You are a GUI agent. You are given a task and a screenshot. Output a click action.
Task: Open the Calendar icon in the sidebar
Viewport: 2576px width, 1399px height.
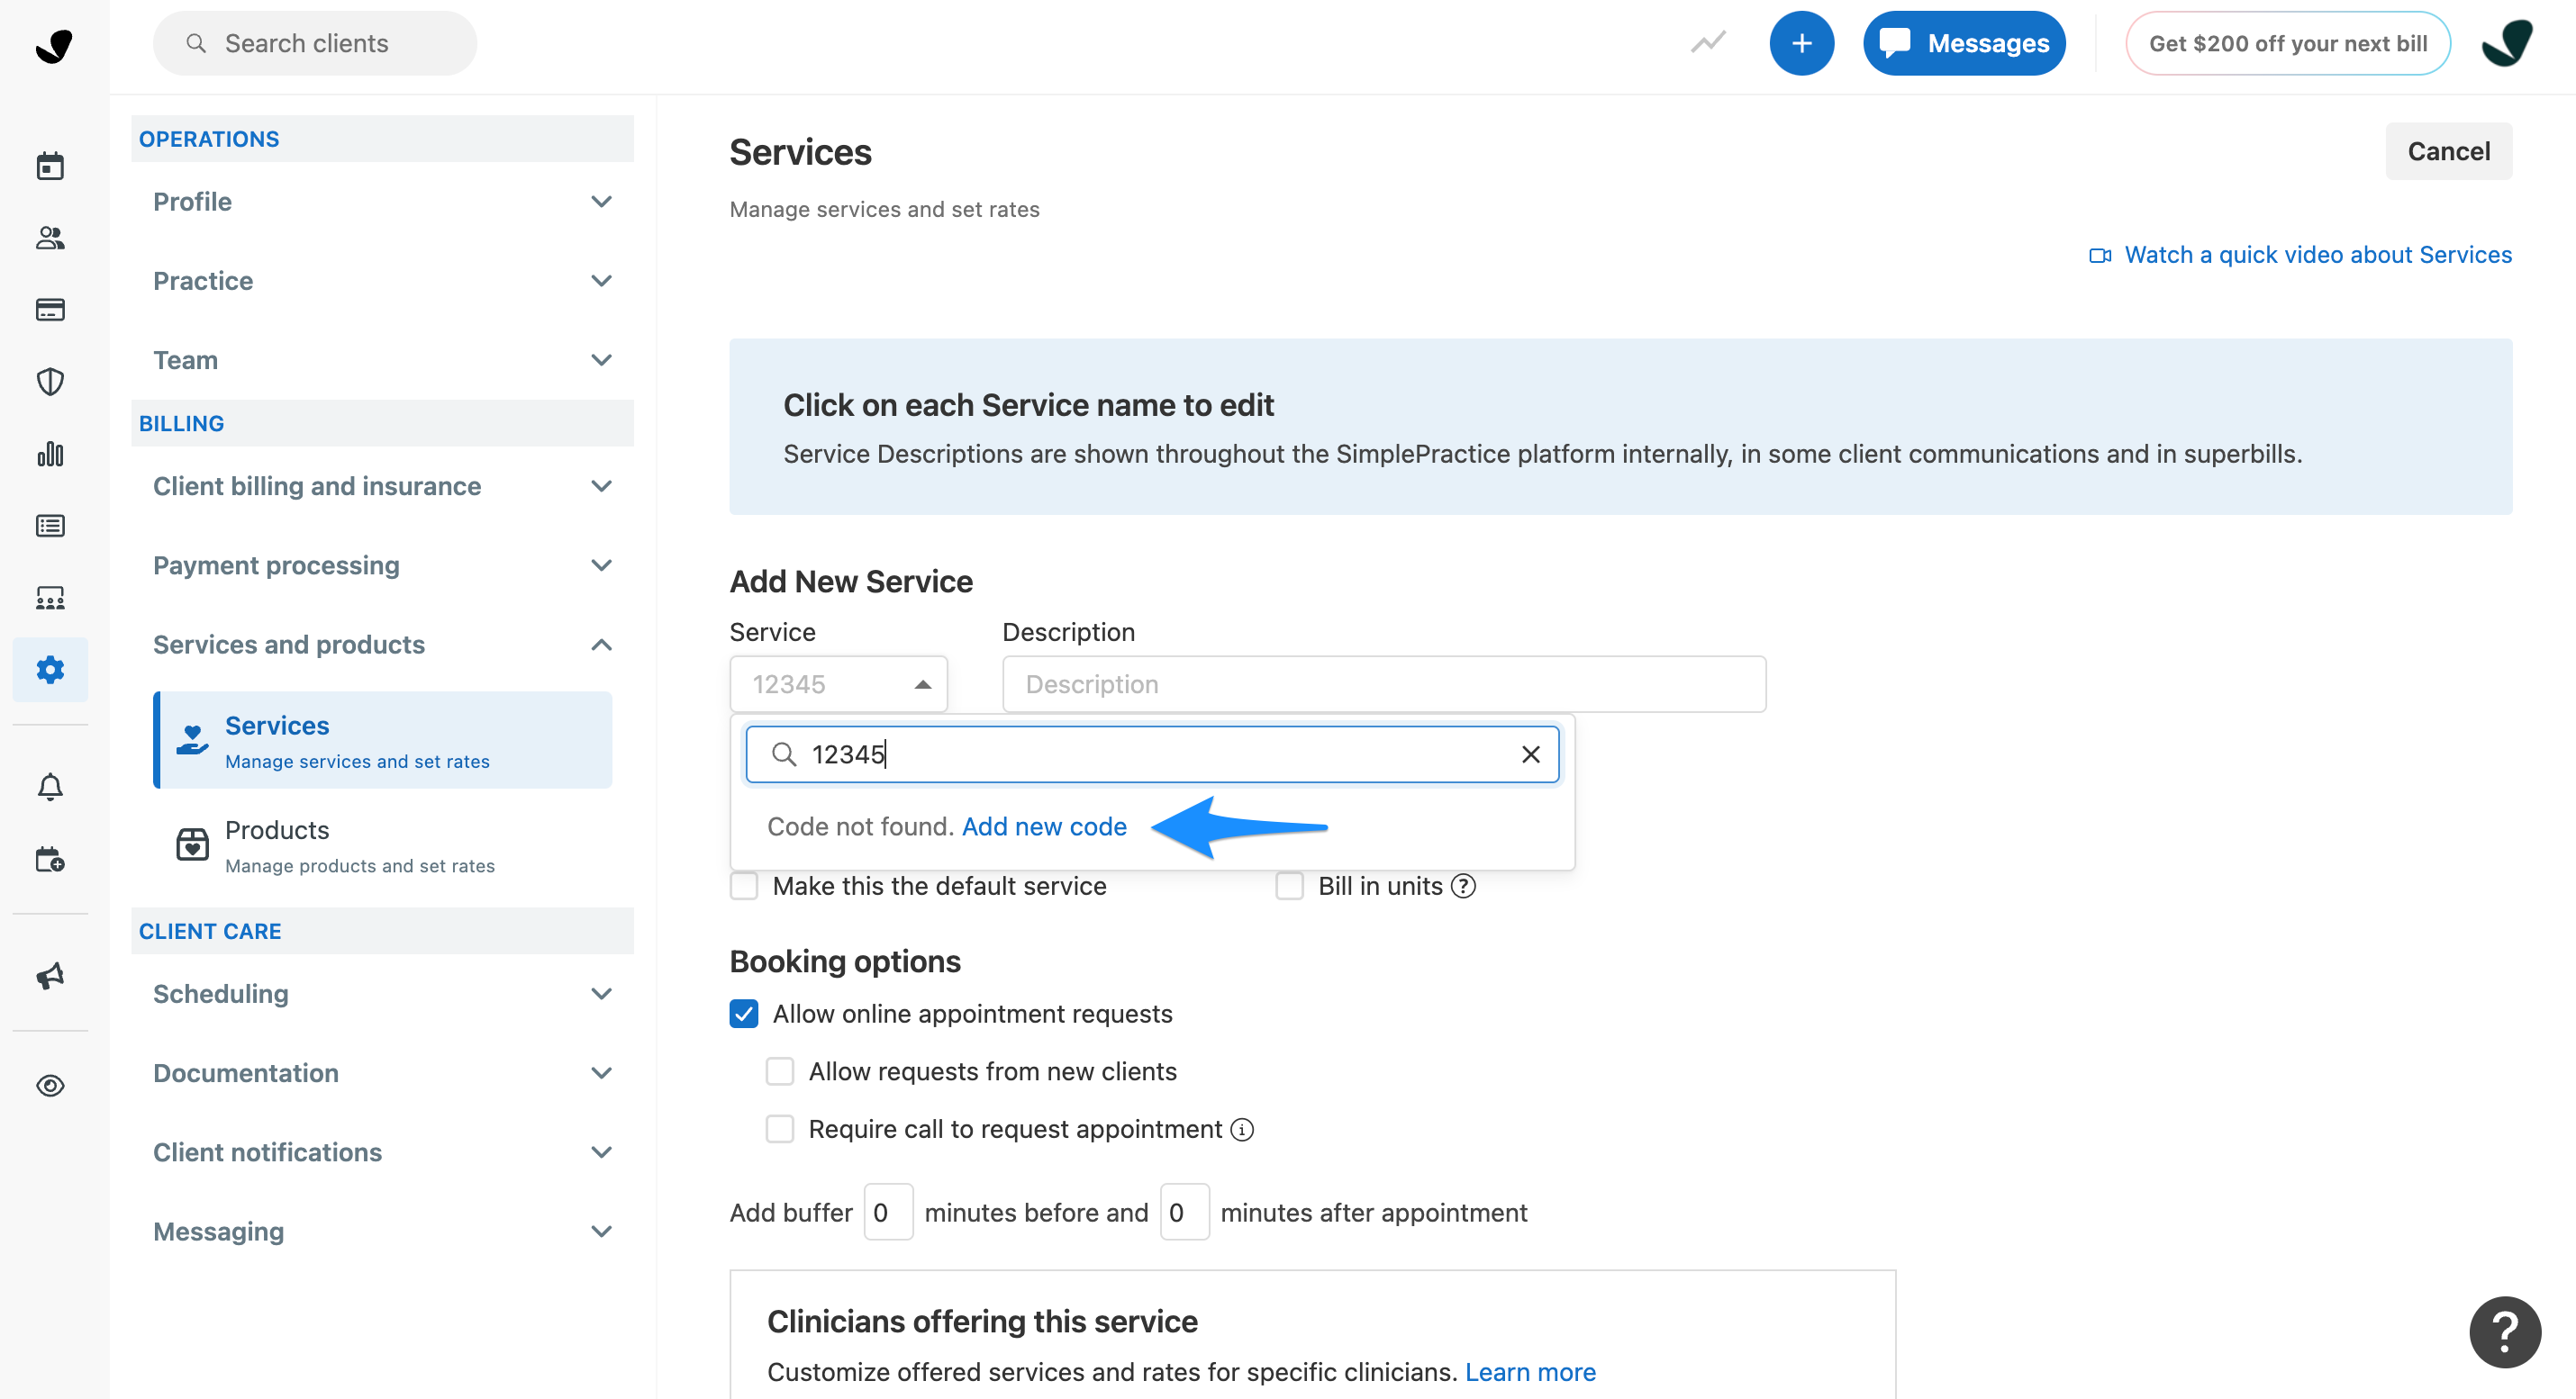50,165
